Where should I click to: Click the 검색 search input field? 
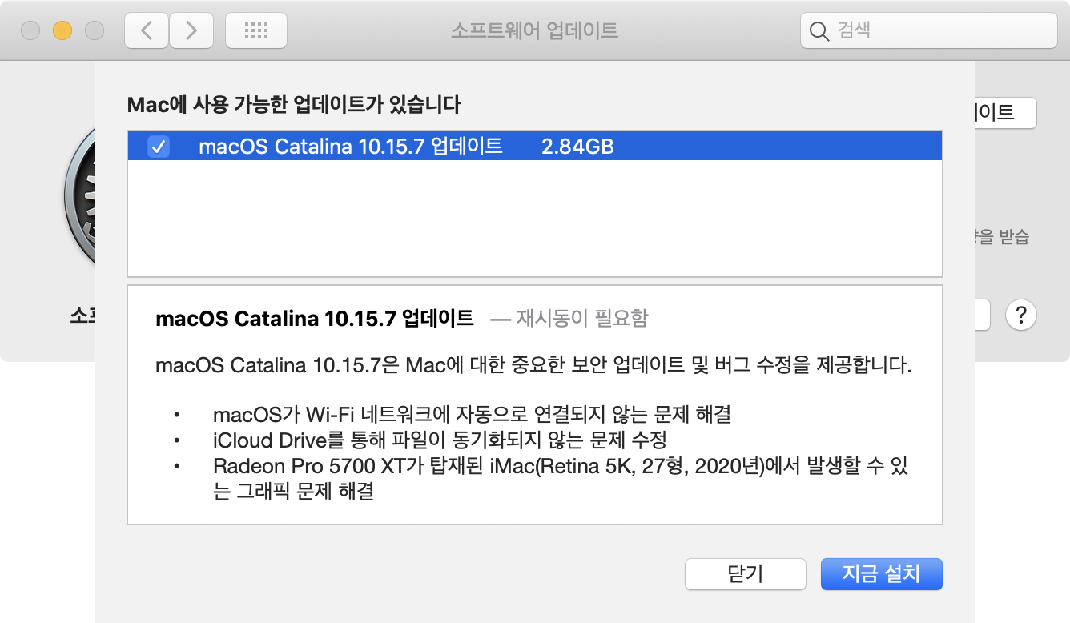click(x=928, y=31)
